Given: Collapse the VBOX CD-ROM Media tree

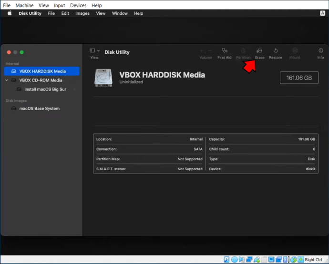Looking at the screenshot, I should [x=7, y=80].
